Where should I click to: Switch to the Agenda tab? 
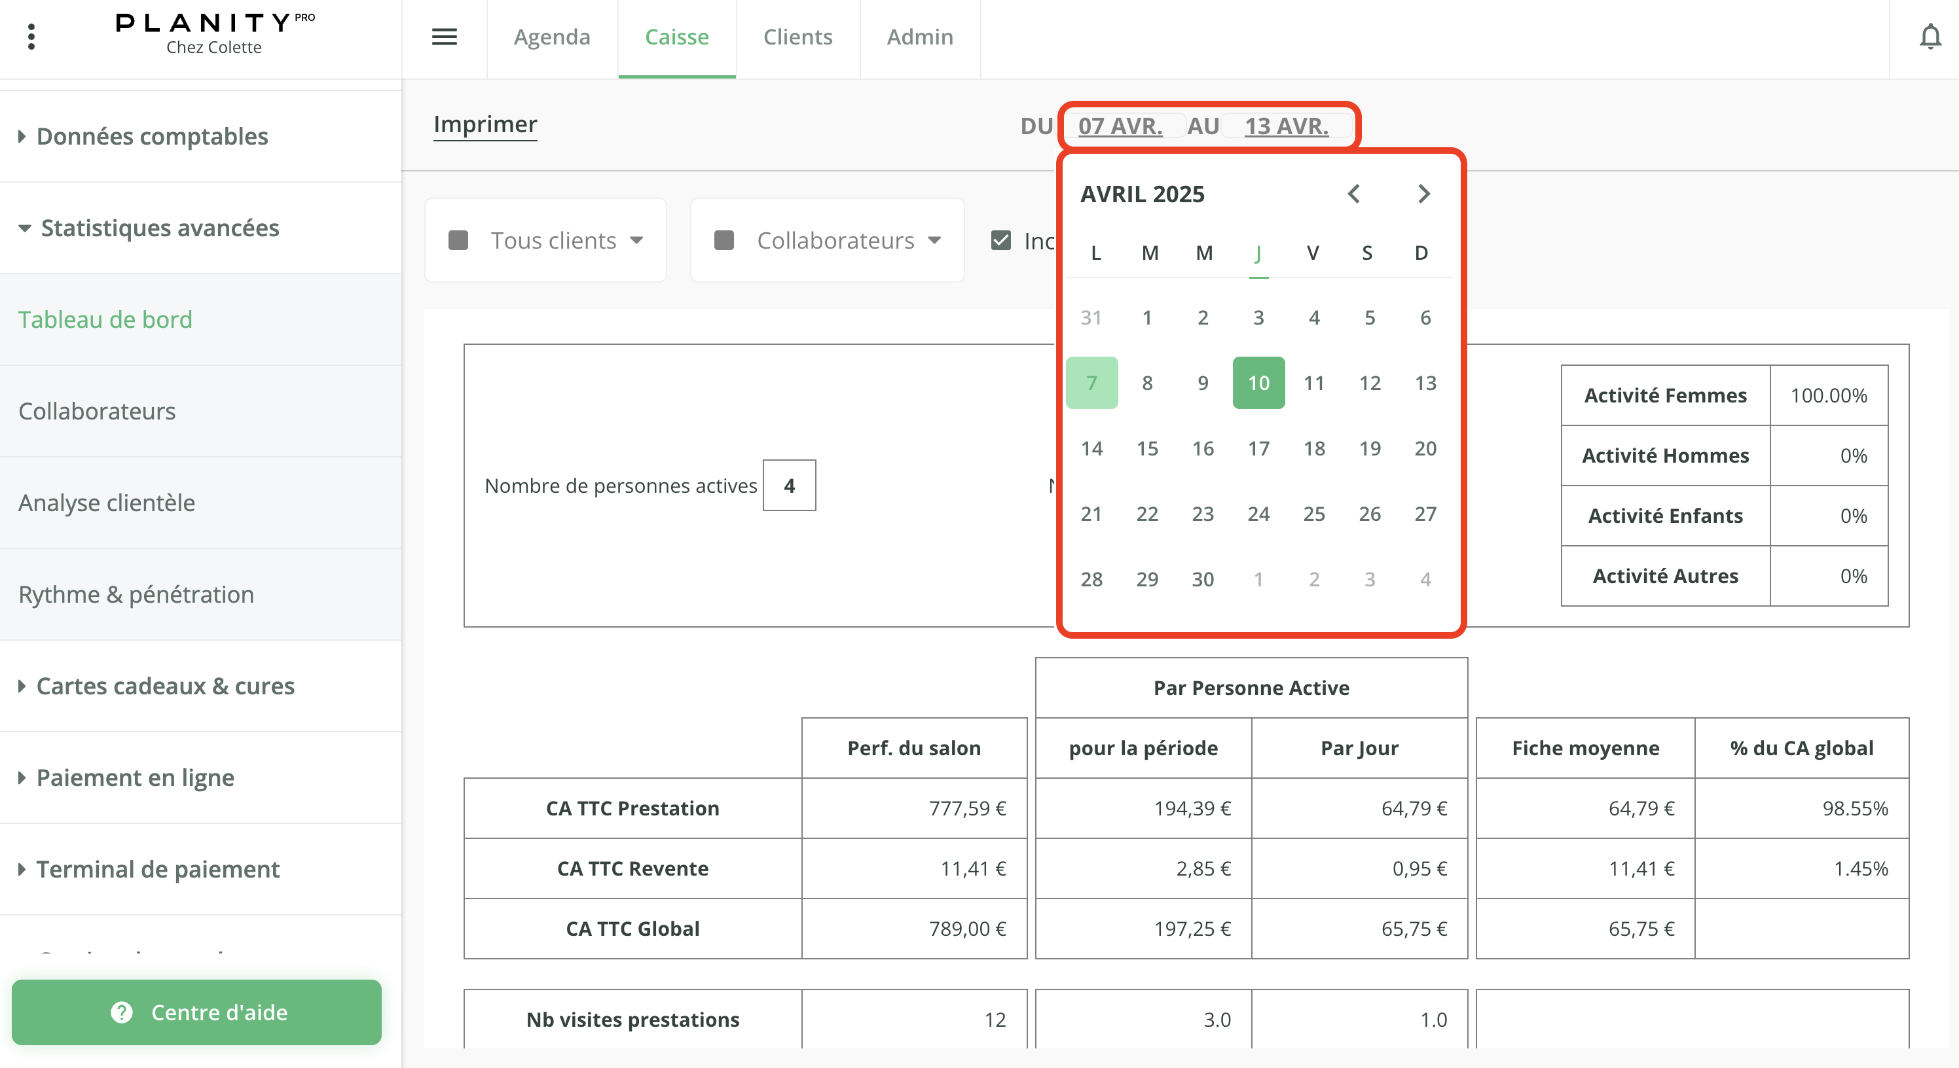point(551,37)
